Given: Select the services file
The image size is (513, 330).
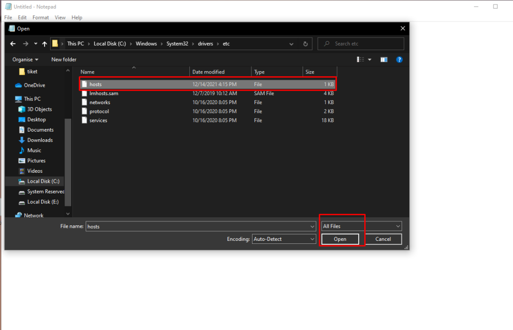Looking at the screenshot, I should 208,120.
